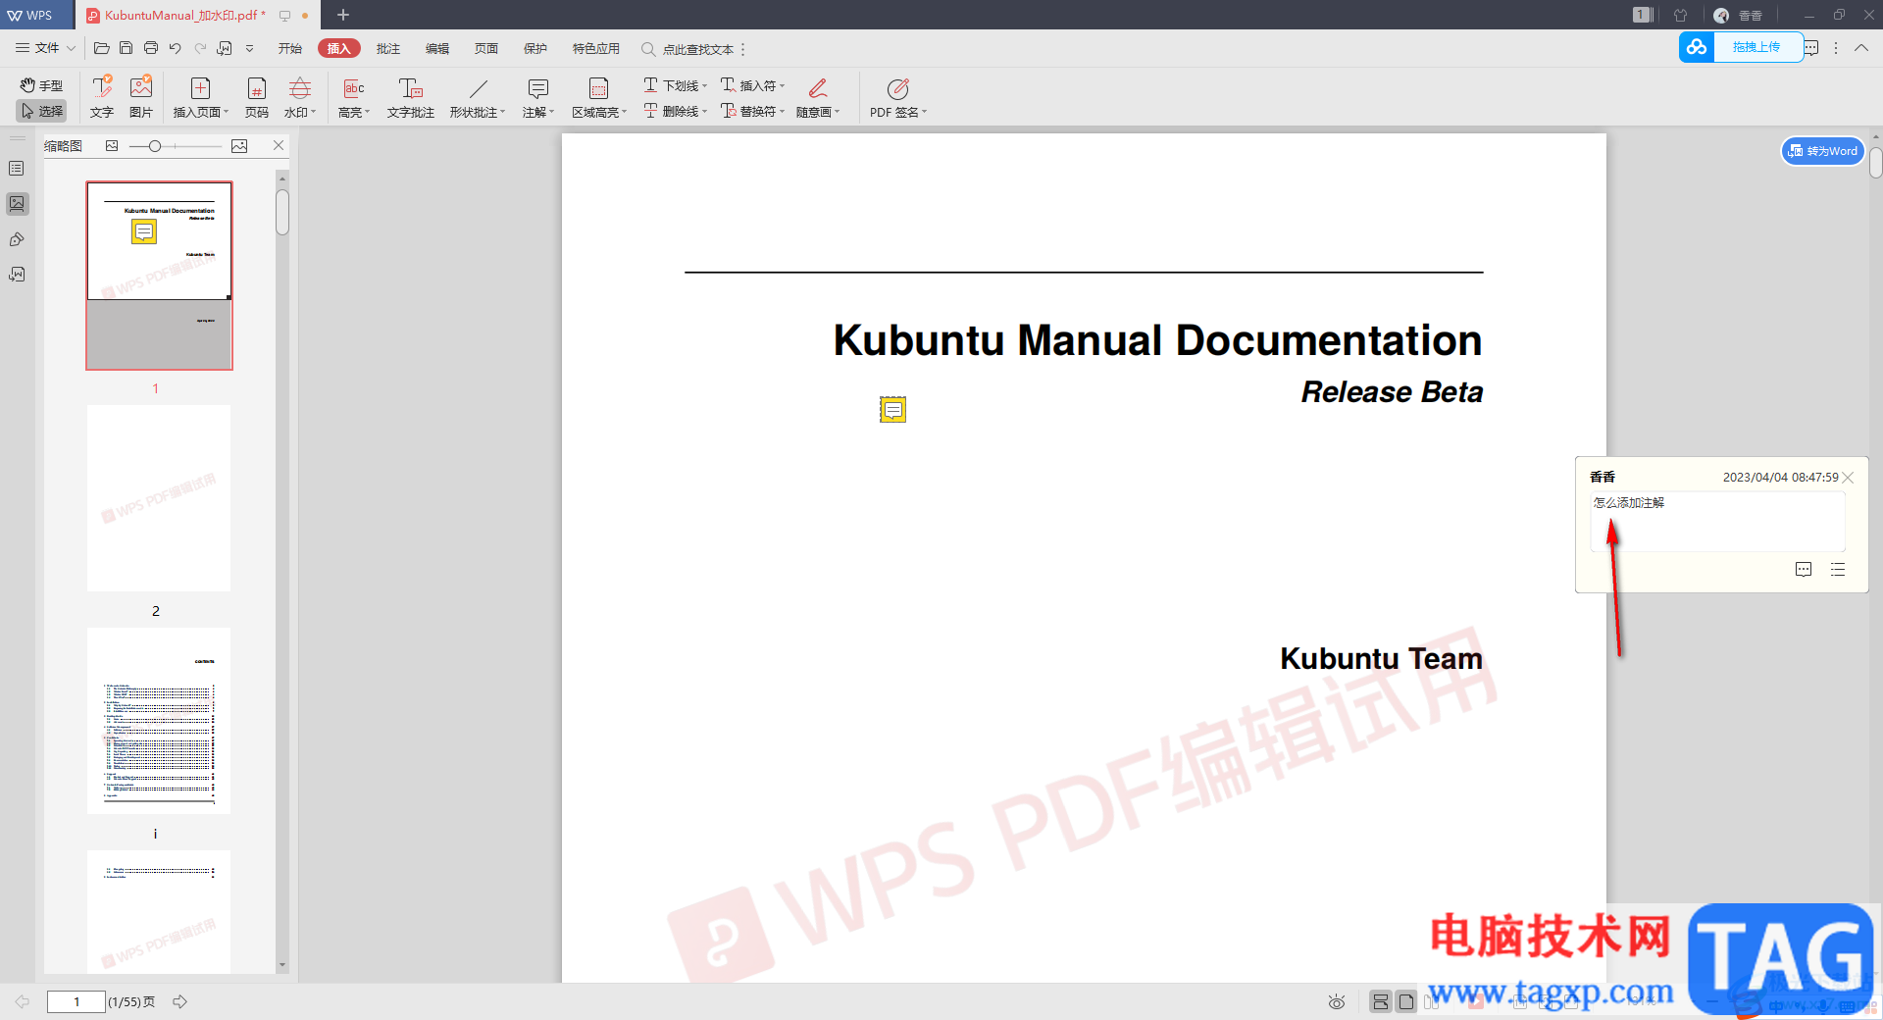Switch to the 编辑 tab
Viewport: 1883px width, 1020px height.
[437, 48]
